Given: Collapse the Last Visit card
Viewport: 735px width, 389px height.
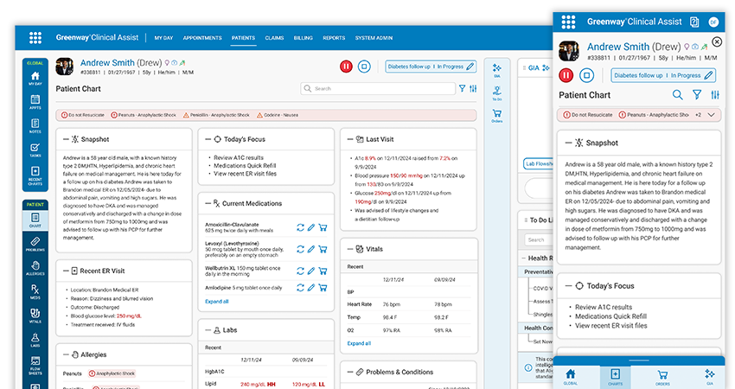Looking at the screenshot, I should pos(348,138).
